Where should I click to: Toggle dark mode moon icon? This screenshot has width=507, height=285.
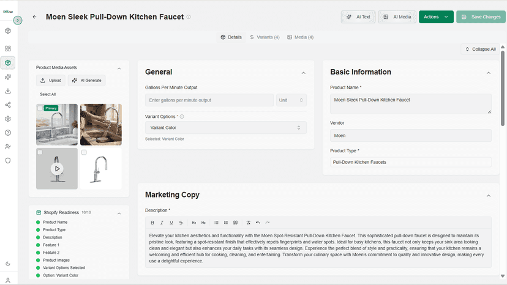[8, 264]
